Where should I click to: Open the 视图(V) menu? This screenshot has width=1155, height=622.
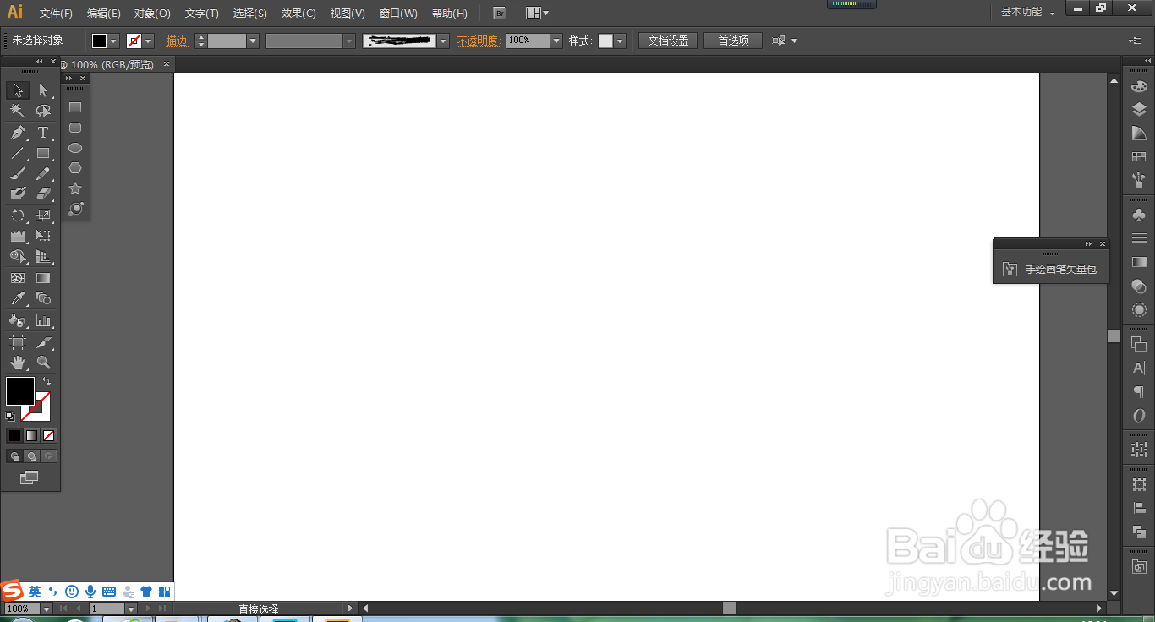pyautogui.click(x=348, y=14)
